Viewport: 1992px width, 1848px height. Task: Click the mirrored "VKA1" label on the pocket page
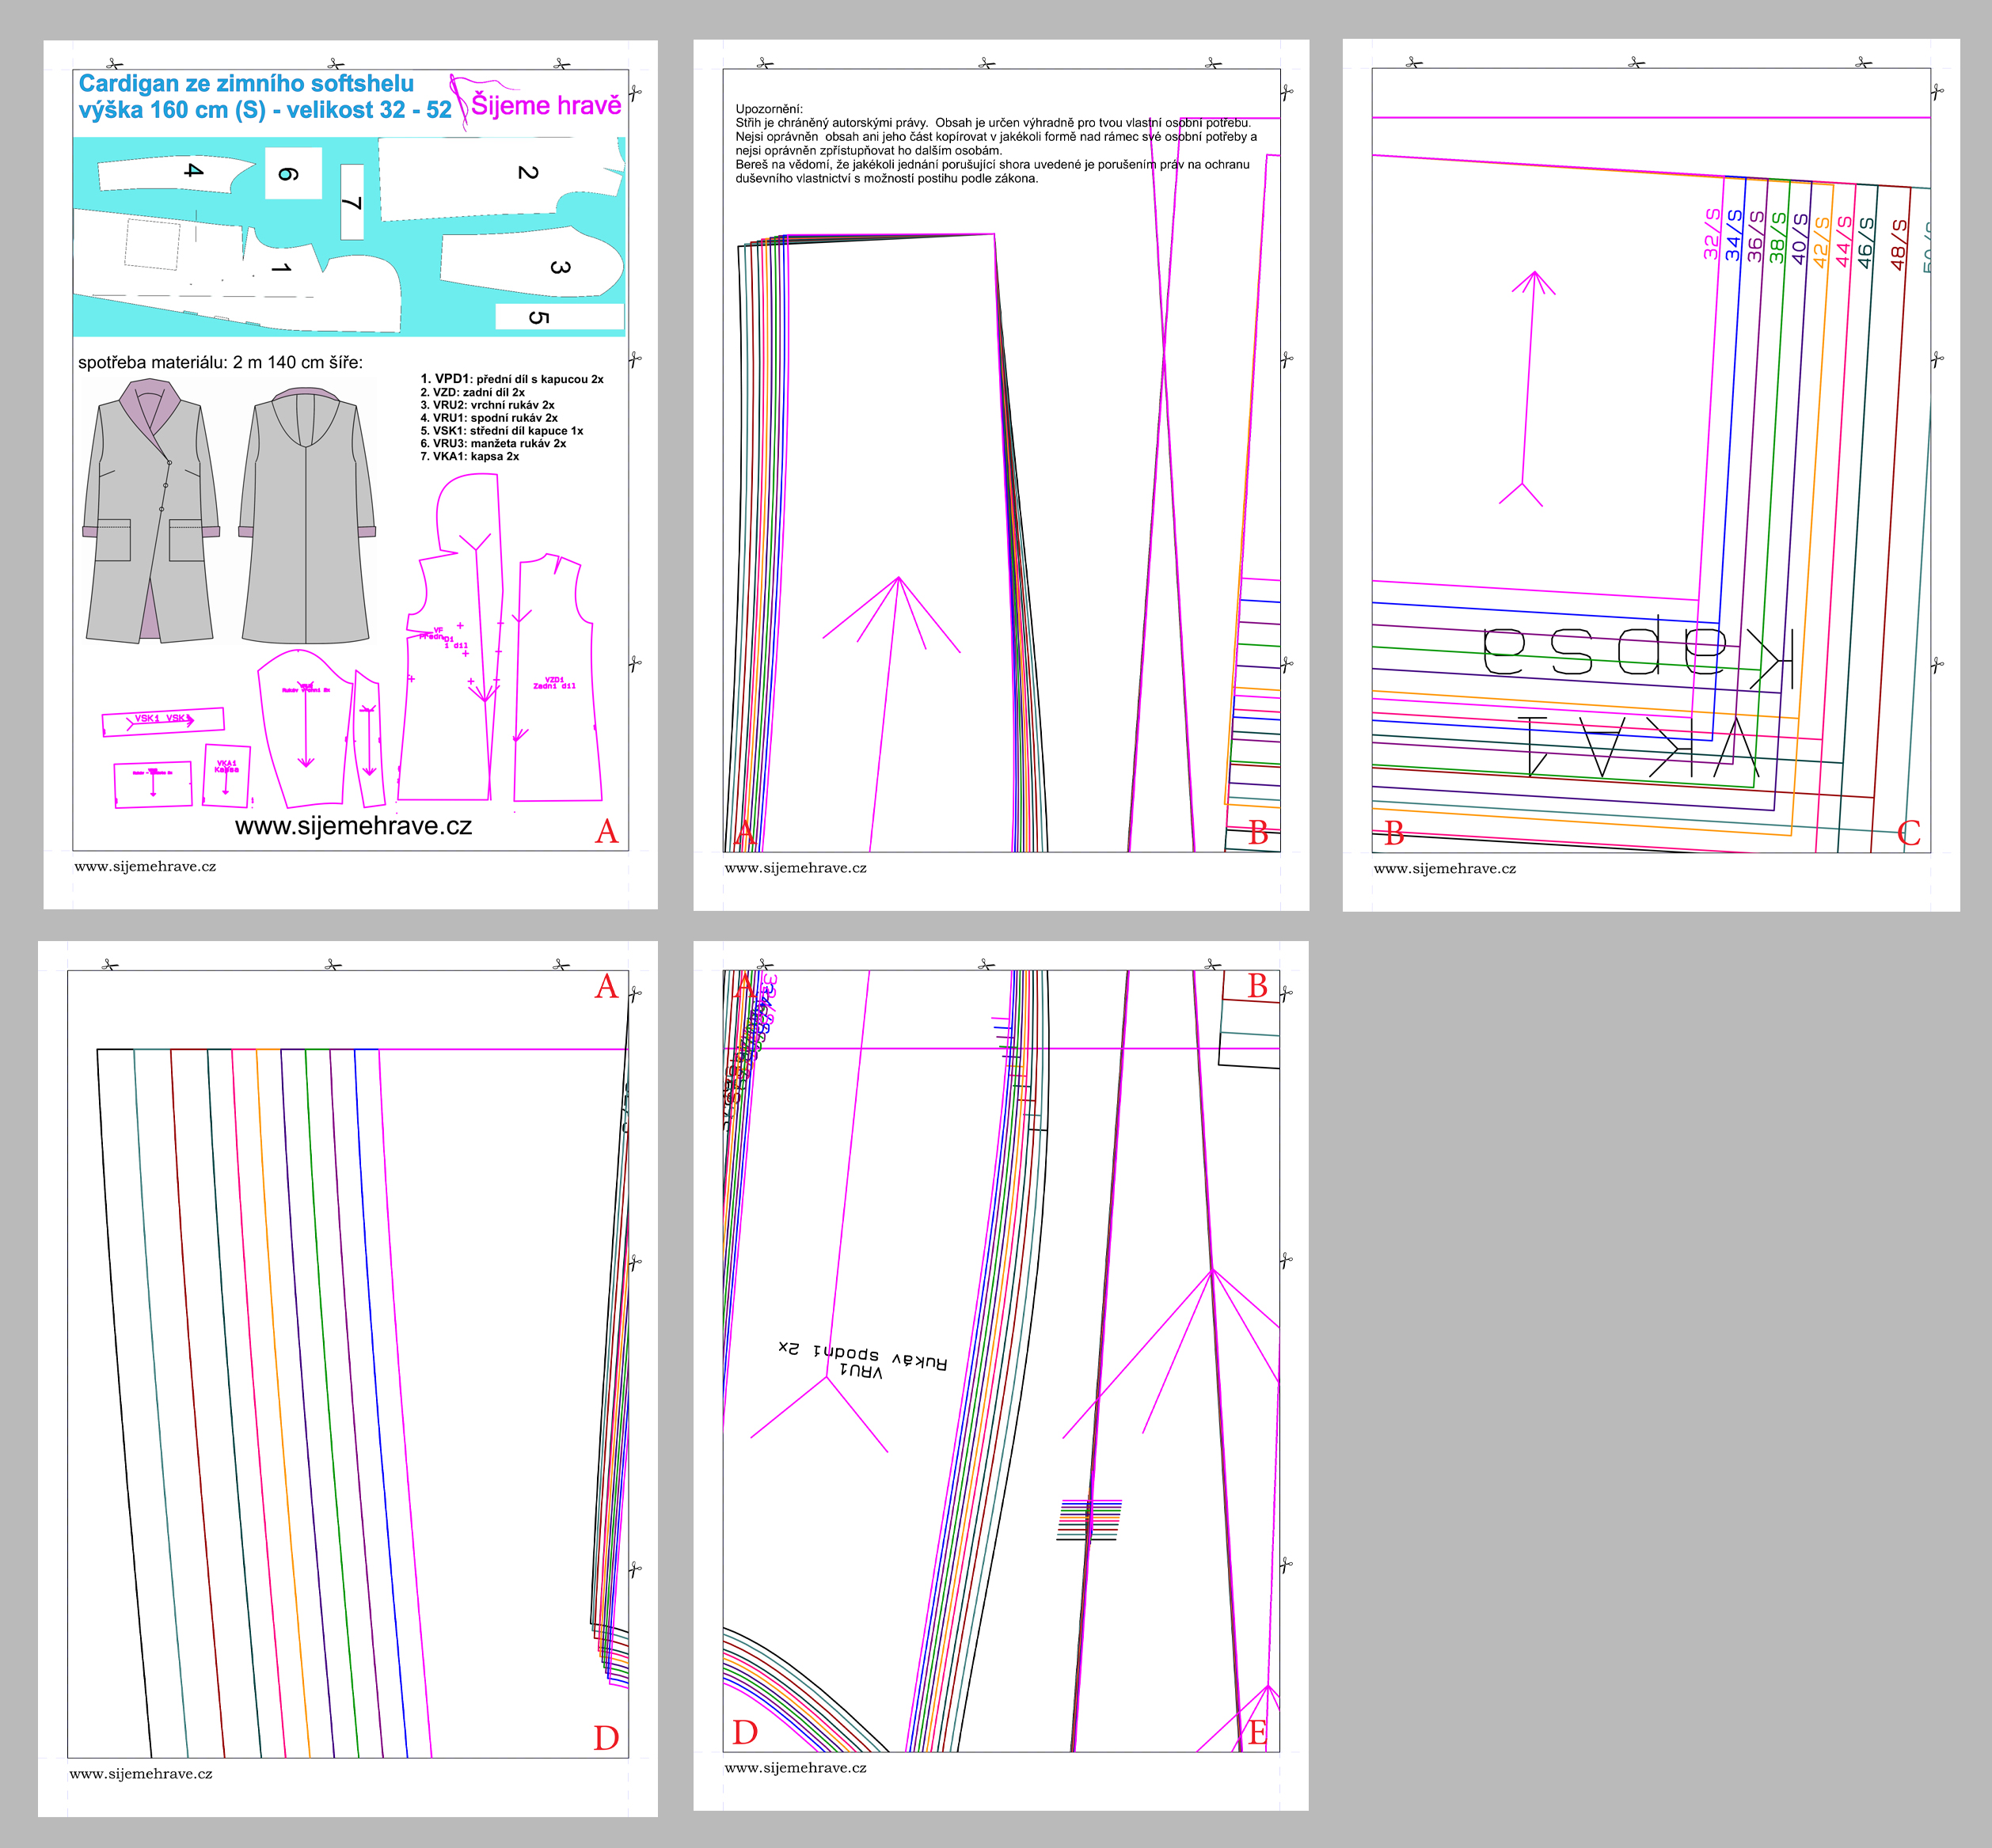(1638, 746)
